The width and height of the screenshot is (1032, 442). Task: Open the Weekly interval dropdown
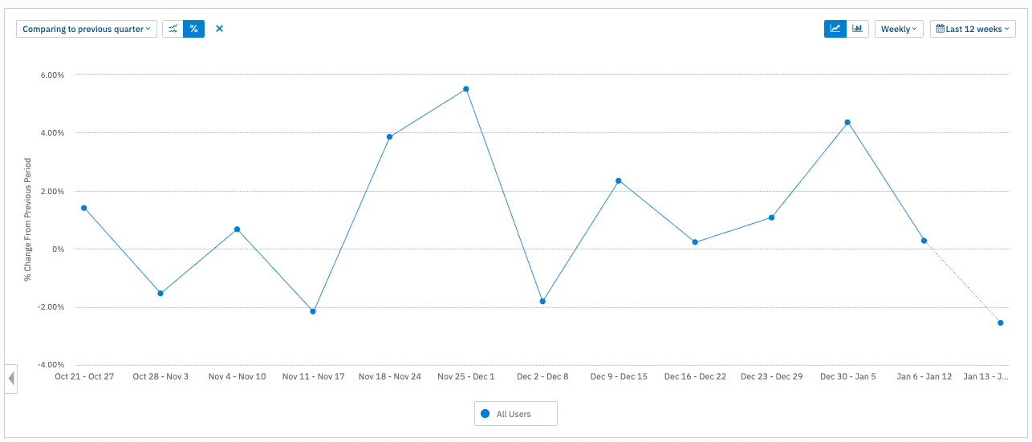coord(899,29)
